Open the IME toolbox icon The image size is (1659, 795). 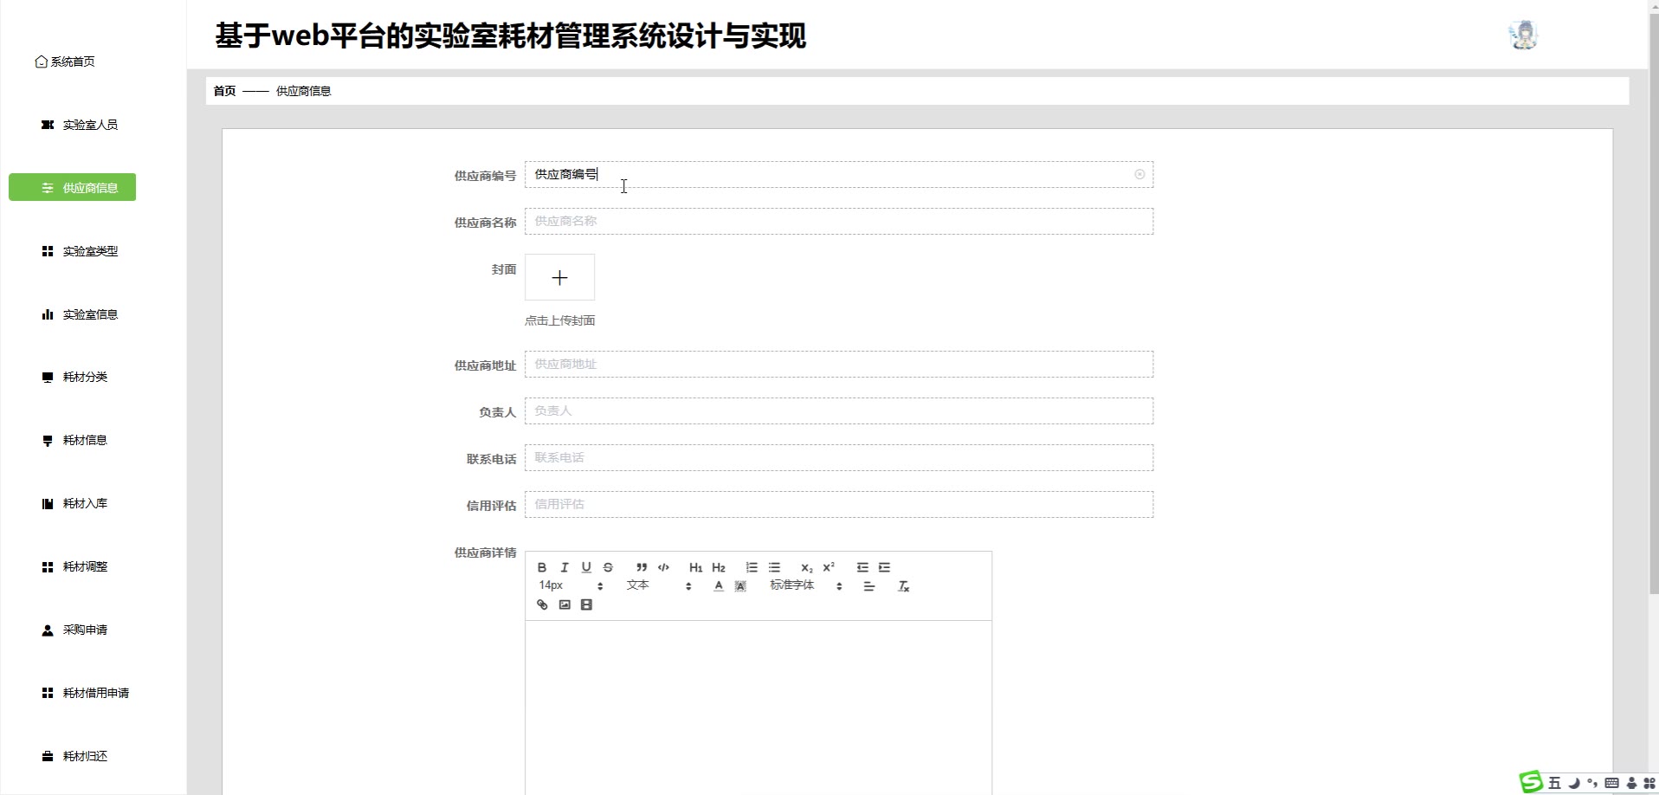(x=1649, y=783)
